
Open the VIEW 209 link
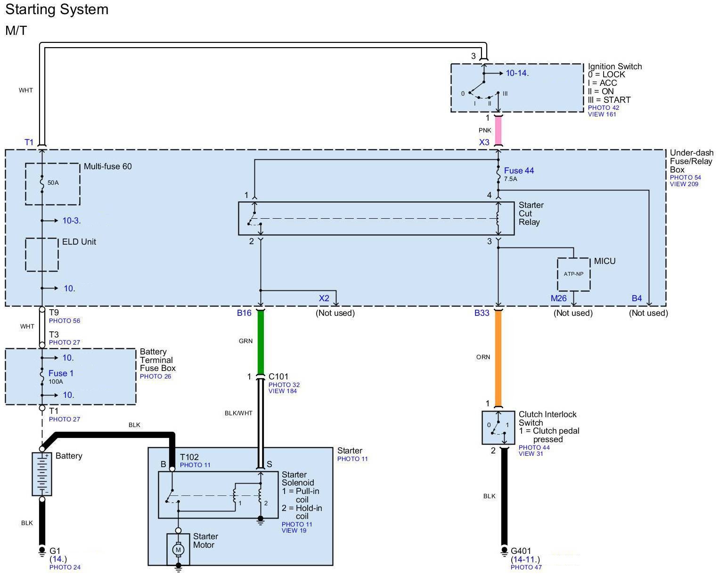point(684,184)
